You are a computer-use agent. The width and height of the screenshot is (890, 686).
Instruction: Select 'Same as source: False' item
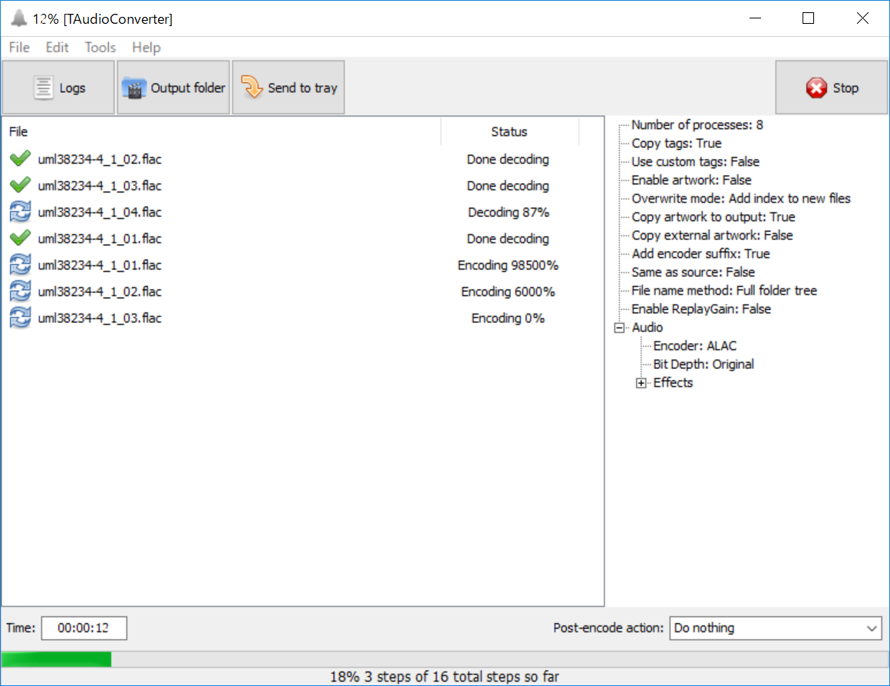pyautogui.click(x=693, y=272)
